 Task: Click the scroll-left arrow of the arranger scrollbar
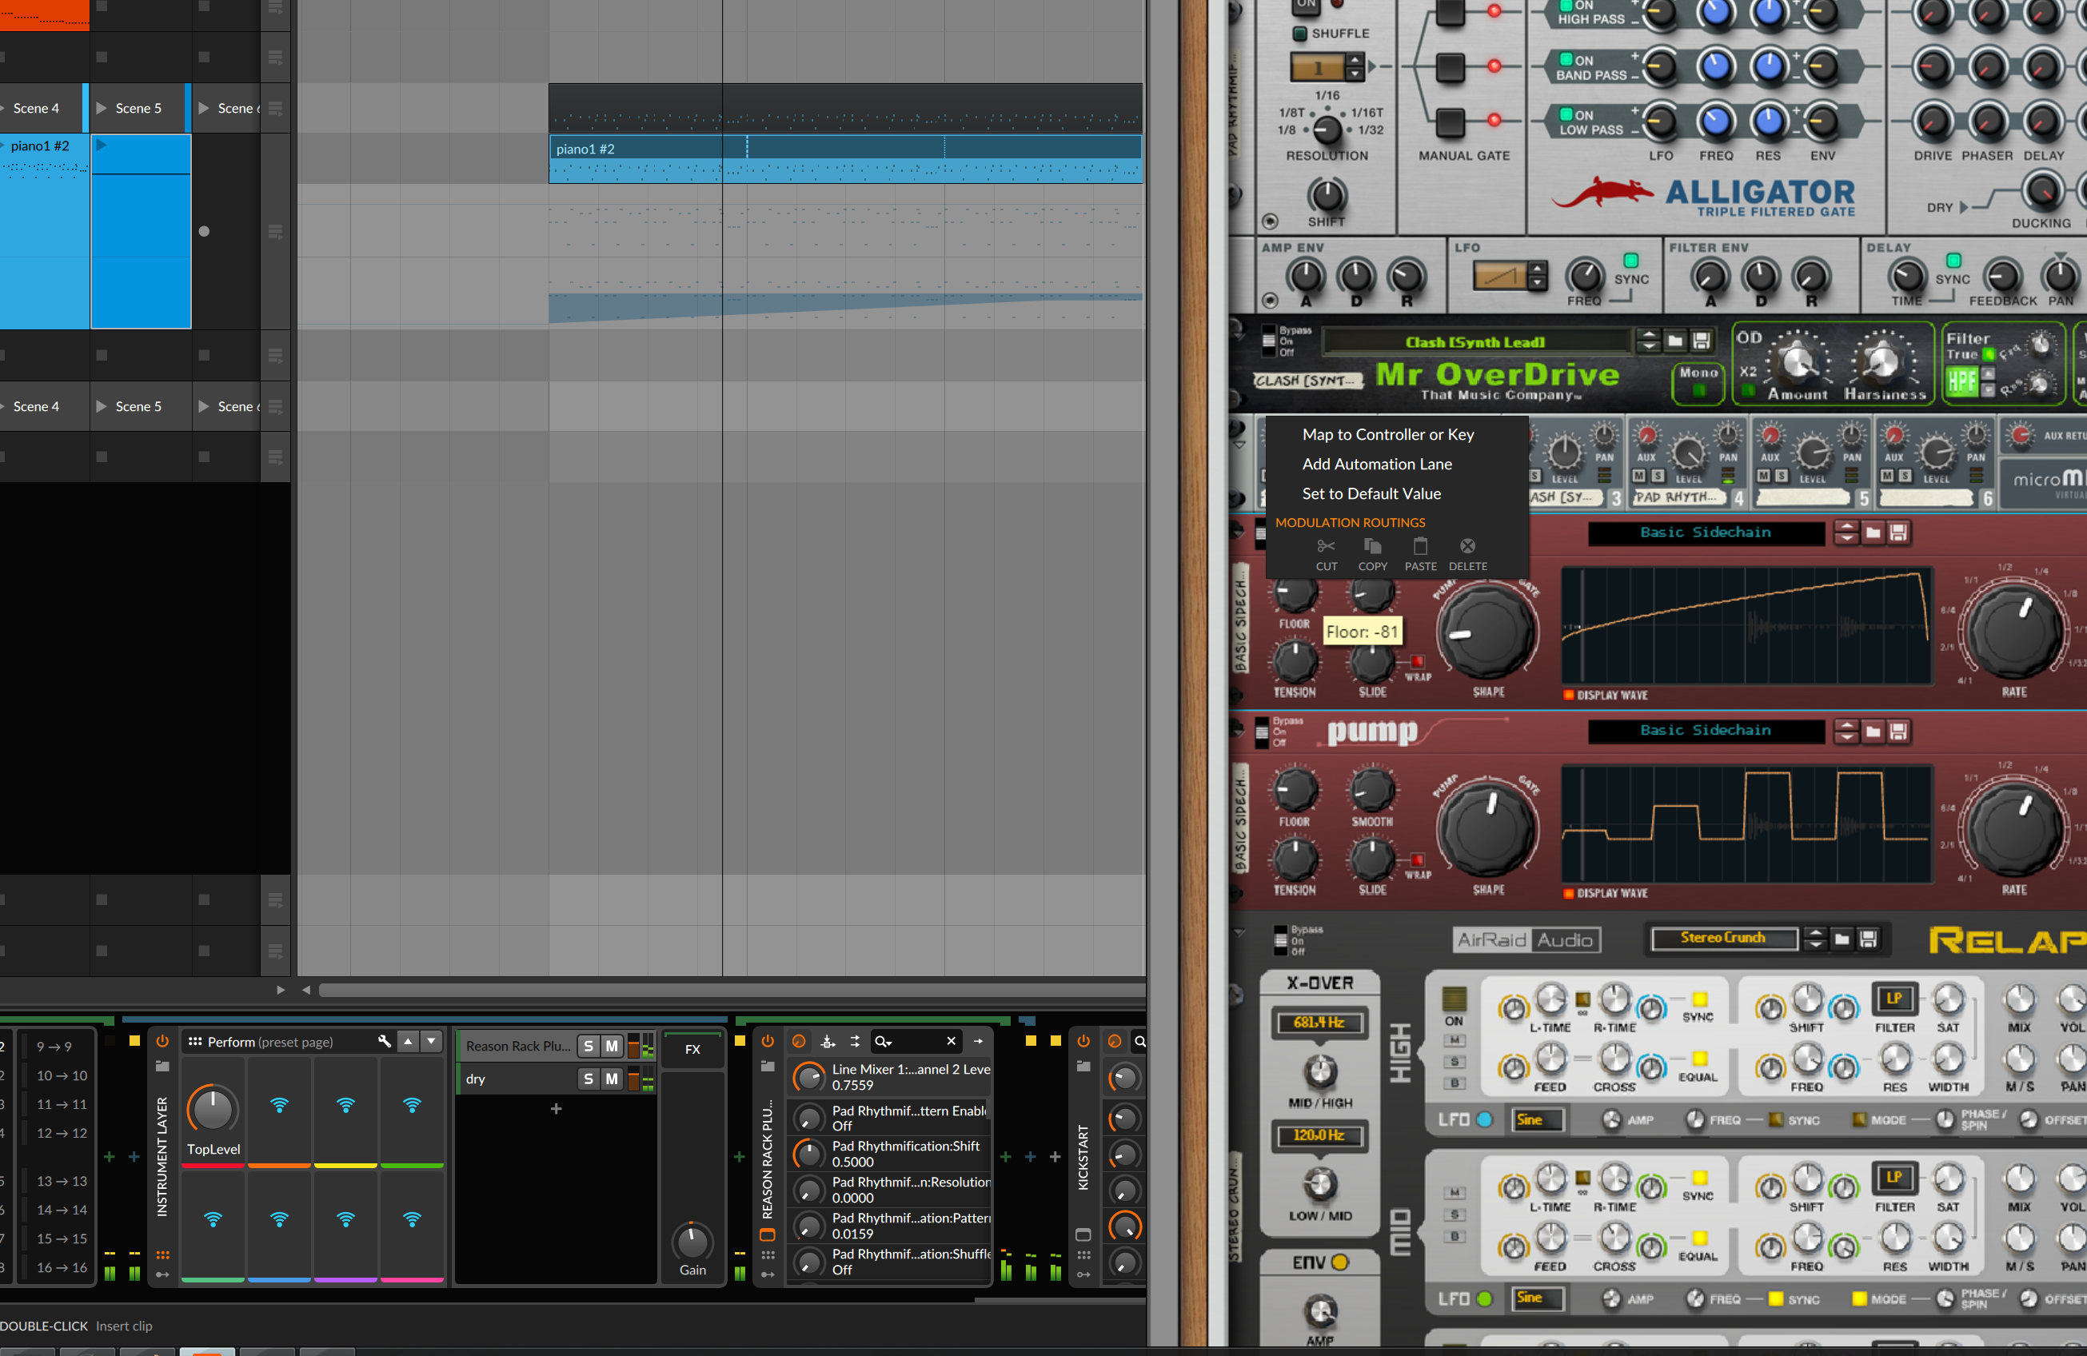click(306, 990)
